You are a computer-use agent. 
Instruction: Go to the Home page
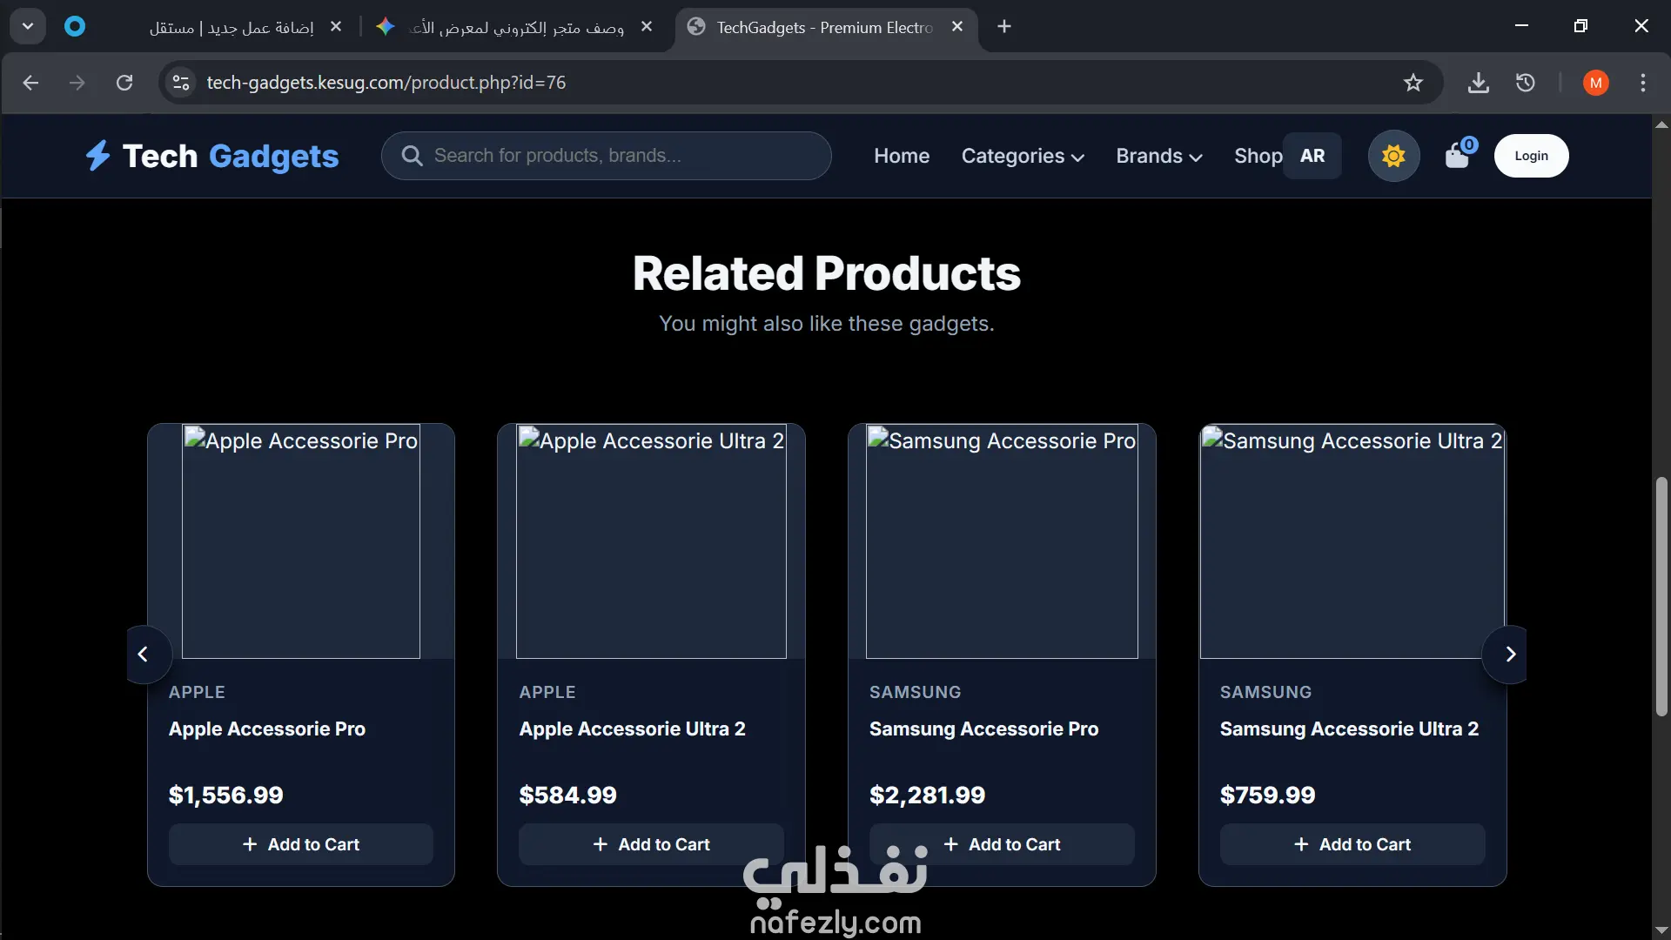902,156
